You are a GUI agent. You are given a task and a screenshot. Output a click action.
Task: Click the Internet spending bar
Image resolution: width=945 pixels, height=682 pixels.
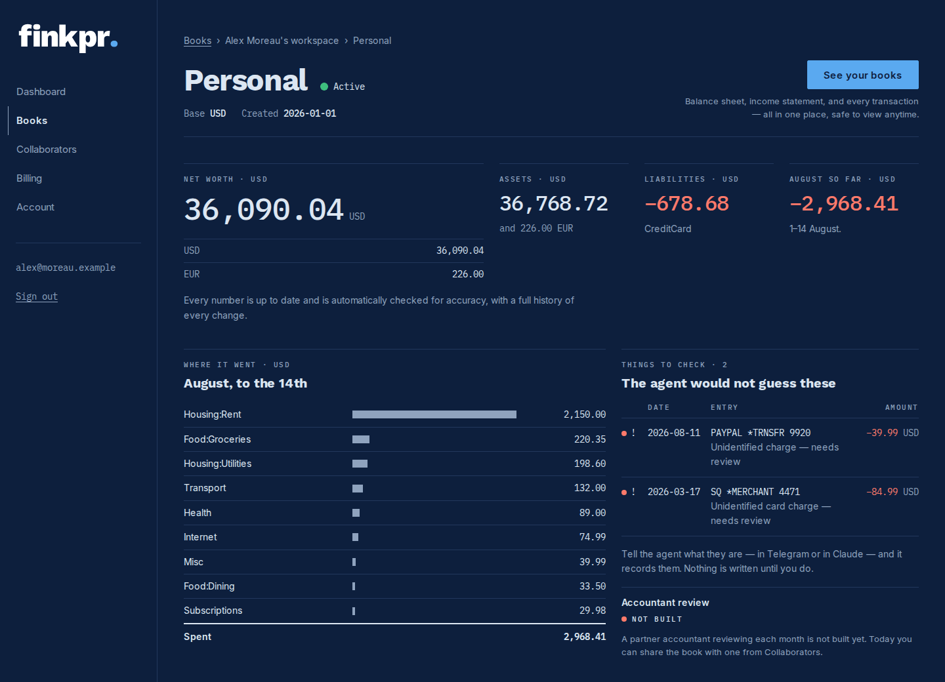coord(356,537)
